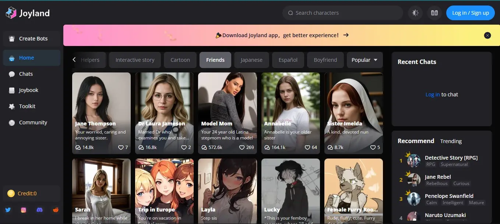Click the Home sidebar icon
The width and height of the screenshot is (500, 224).
[x=12, y=58]
